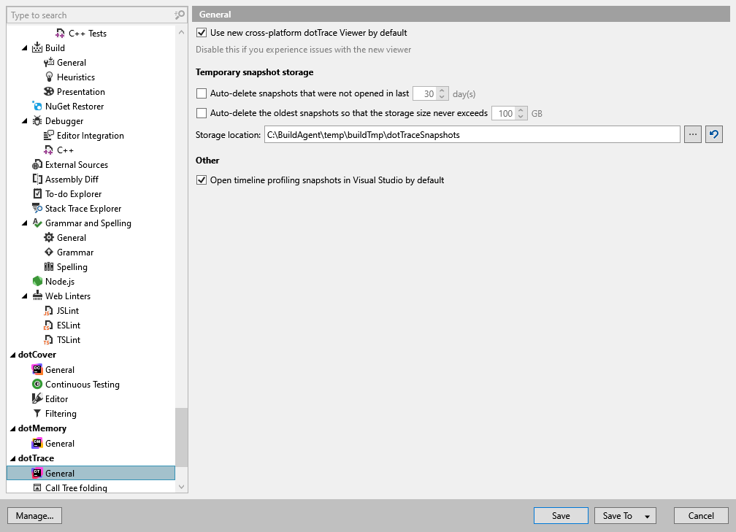This screenshot has width=736, height=532.
Task: Open Build General settings page
Action: (x=72, y=63)
